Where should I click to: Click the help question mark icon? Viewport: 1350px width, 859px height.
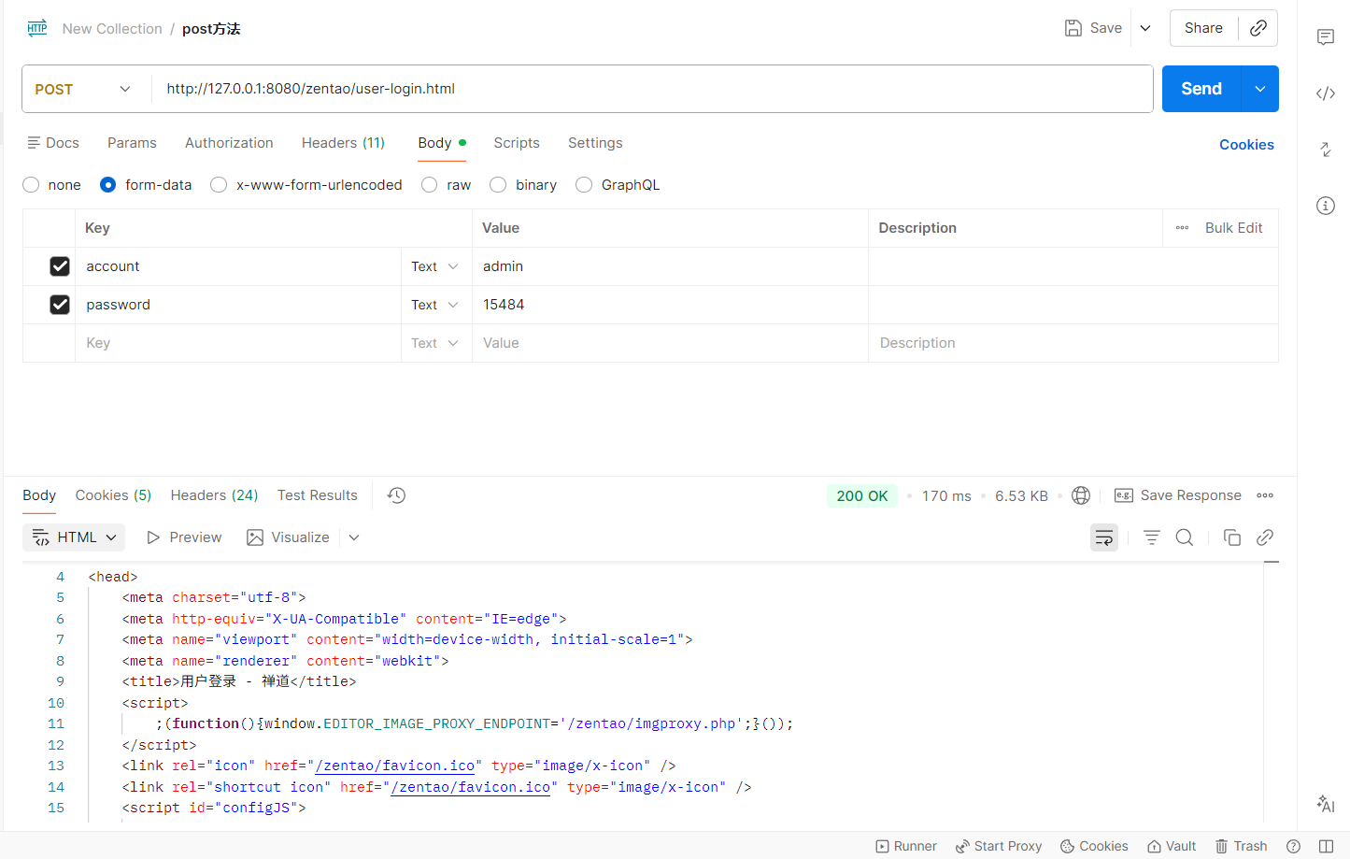click(x=1293, y=846)
